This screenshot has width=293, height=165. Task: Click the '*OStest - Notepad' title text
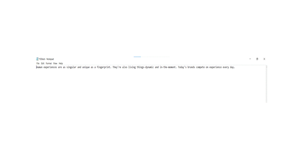point(46,59)
